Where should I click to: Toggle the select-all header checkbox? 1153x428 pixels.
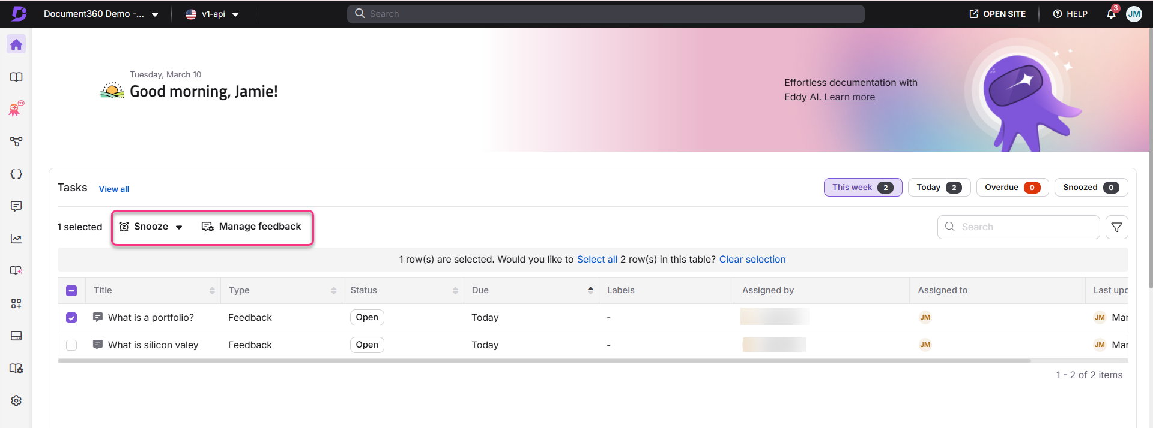pyautogui.click(x=71, y=291)
